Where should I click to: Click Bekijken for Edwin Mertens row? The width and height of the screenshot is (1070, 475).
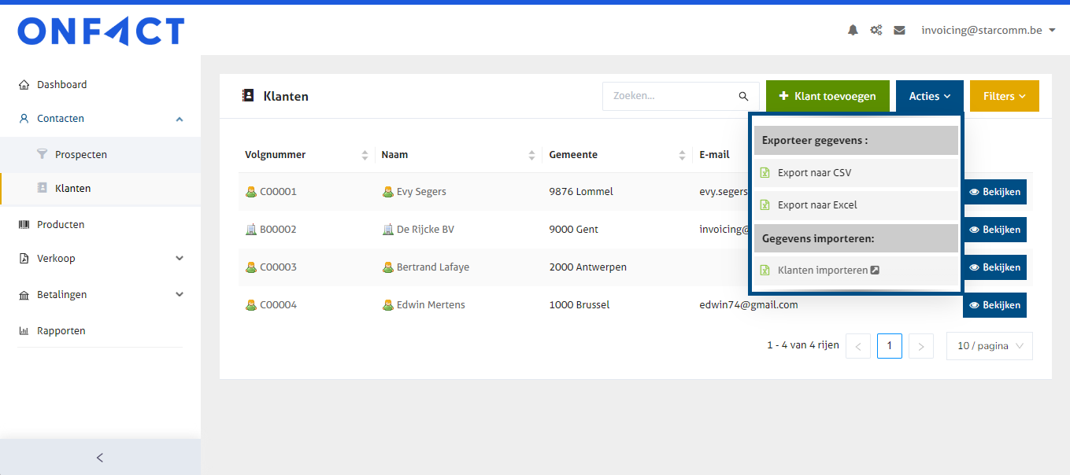[994, 305]
